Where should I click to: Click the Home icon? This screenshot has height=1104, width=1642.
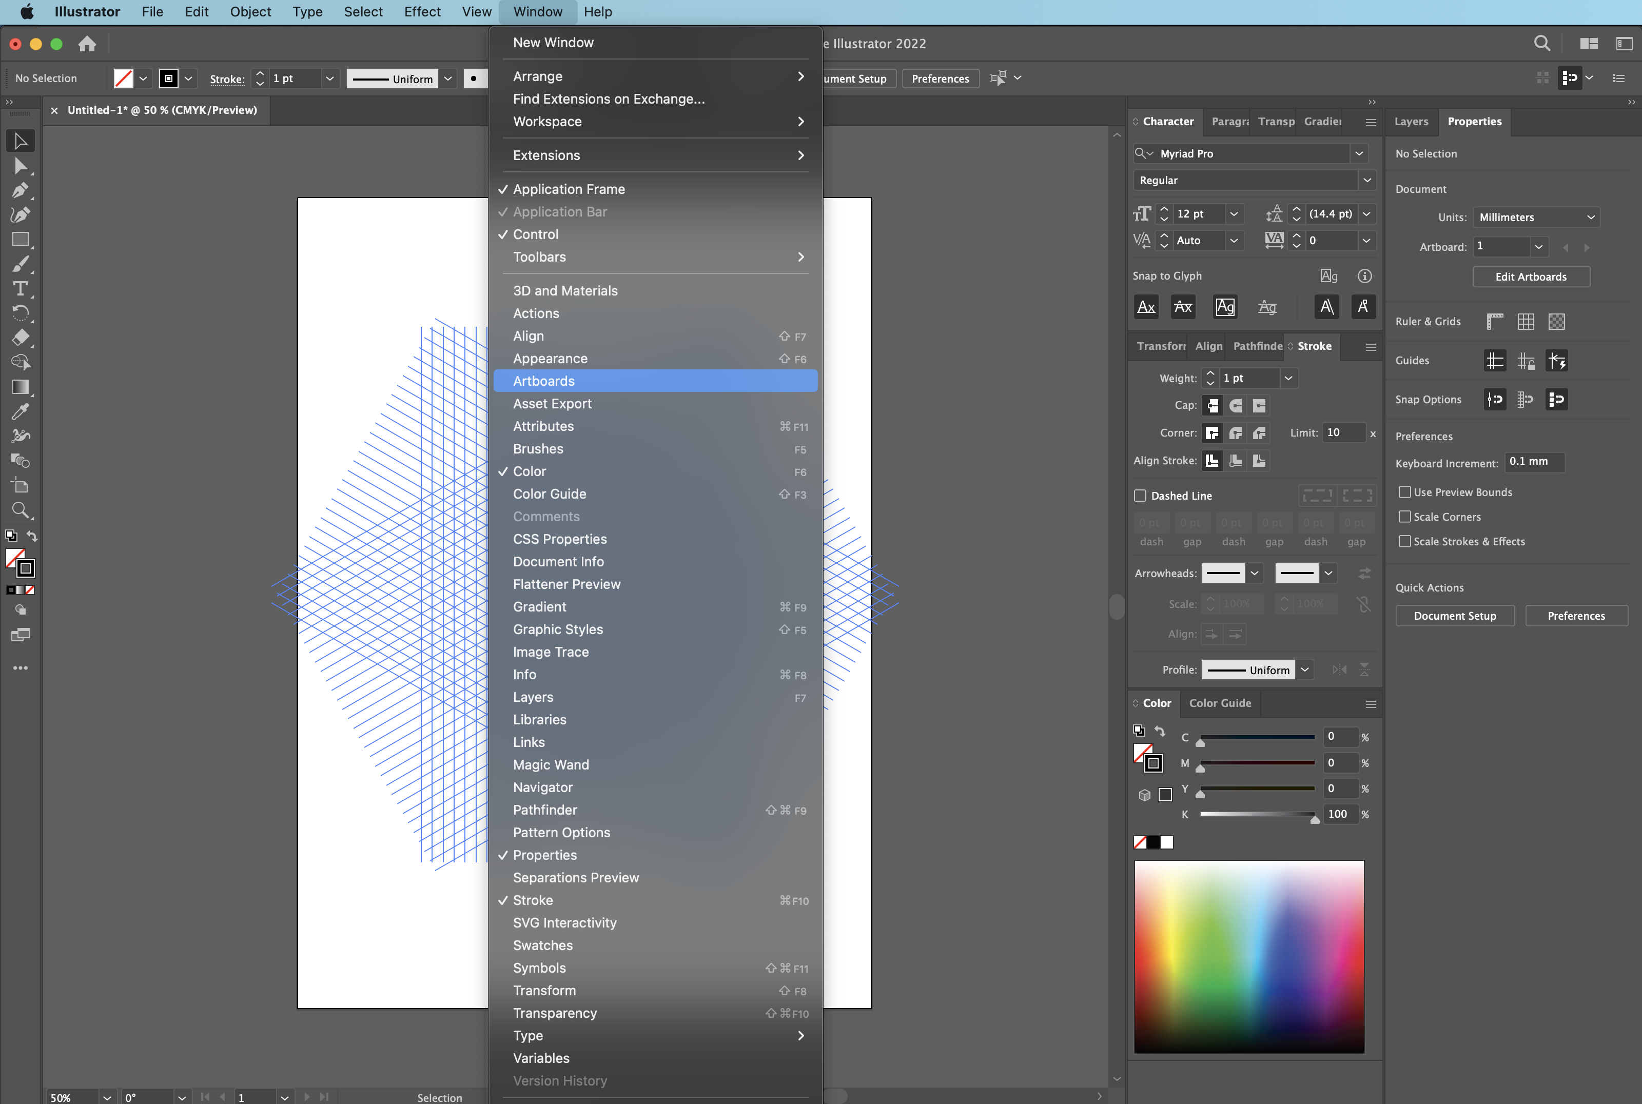point(87,44)
